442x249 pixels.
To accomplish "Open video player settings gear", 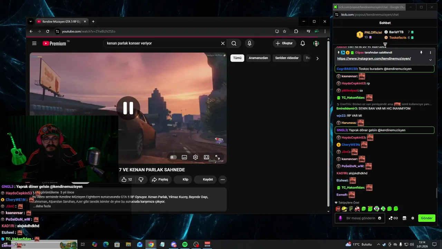I will coord(195,157).
